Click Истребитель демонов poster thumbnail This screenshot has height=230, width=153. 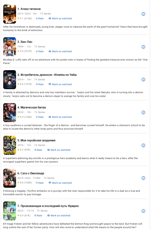pyautogui.click(x=10, y=80)
